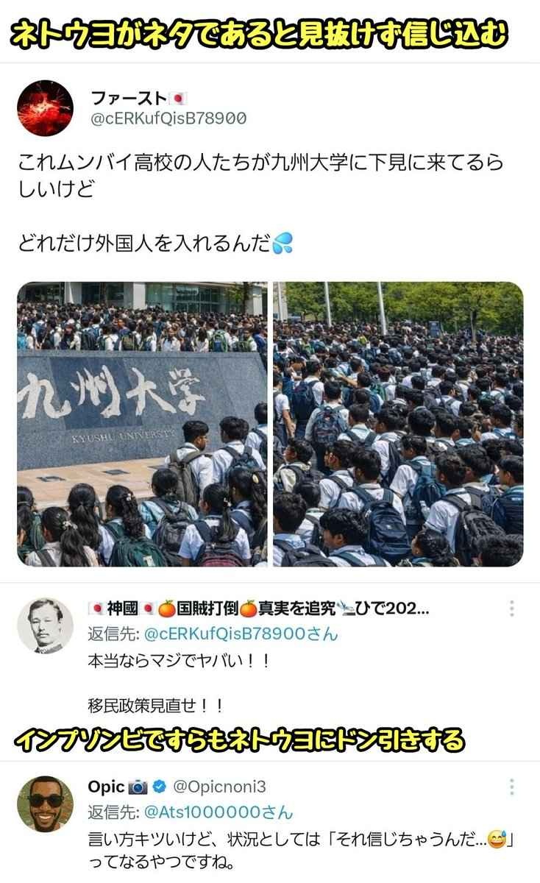Viewport: 540px width, 883px height.
Task: Open ファースト's red firework profile avatar
Action: pyautogui.click(x=46, y=108)
